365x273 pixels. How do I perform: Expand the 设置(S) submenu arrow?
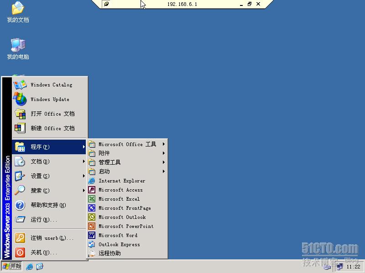[x=83, y=176]
